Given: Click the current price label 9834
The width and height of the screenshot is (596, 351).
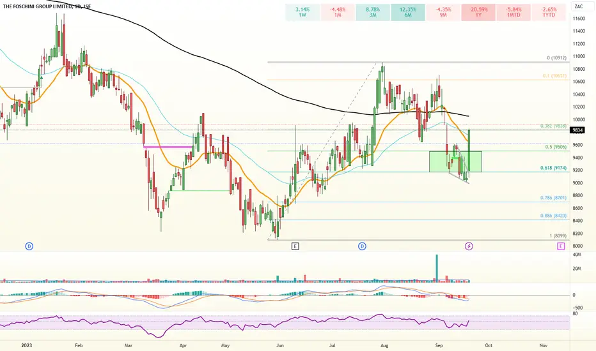Looking at the screenshot, I should 577,130.
